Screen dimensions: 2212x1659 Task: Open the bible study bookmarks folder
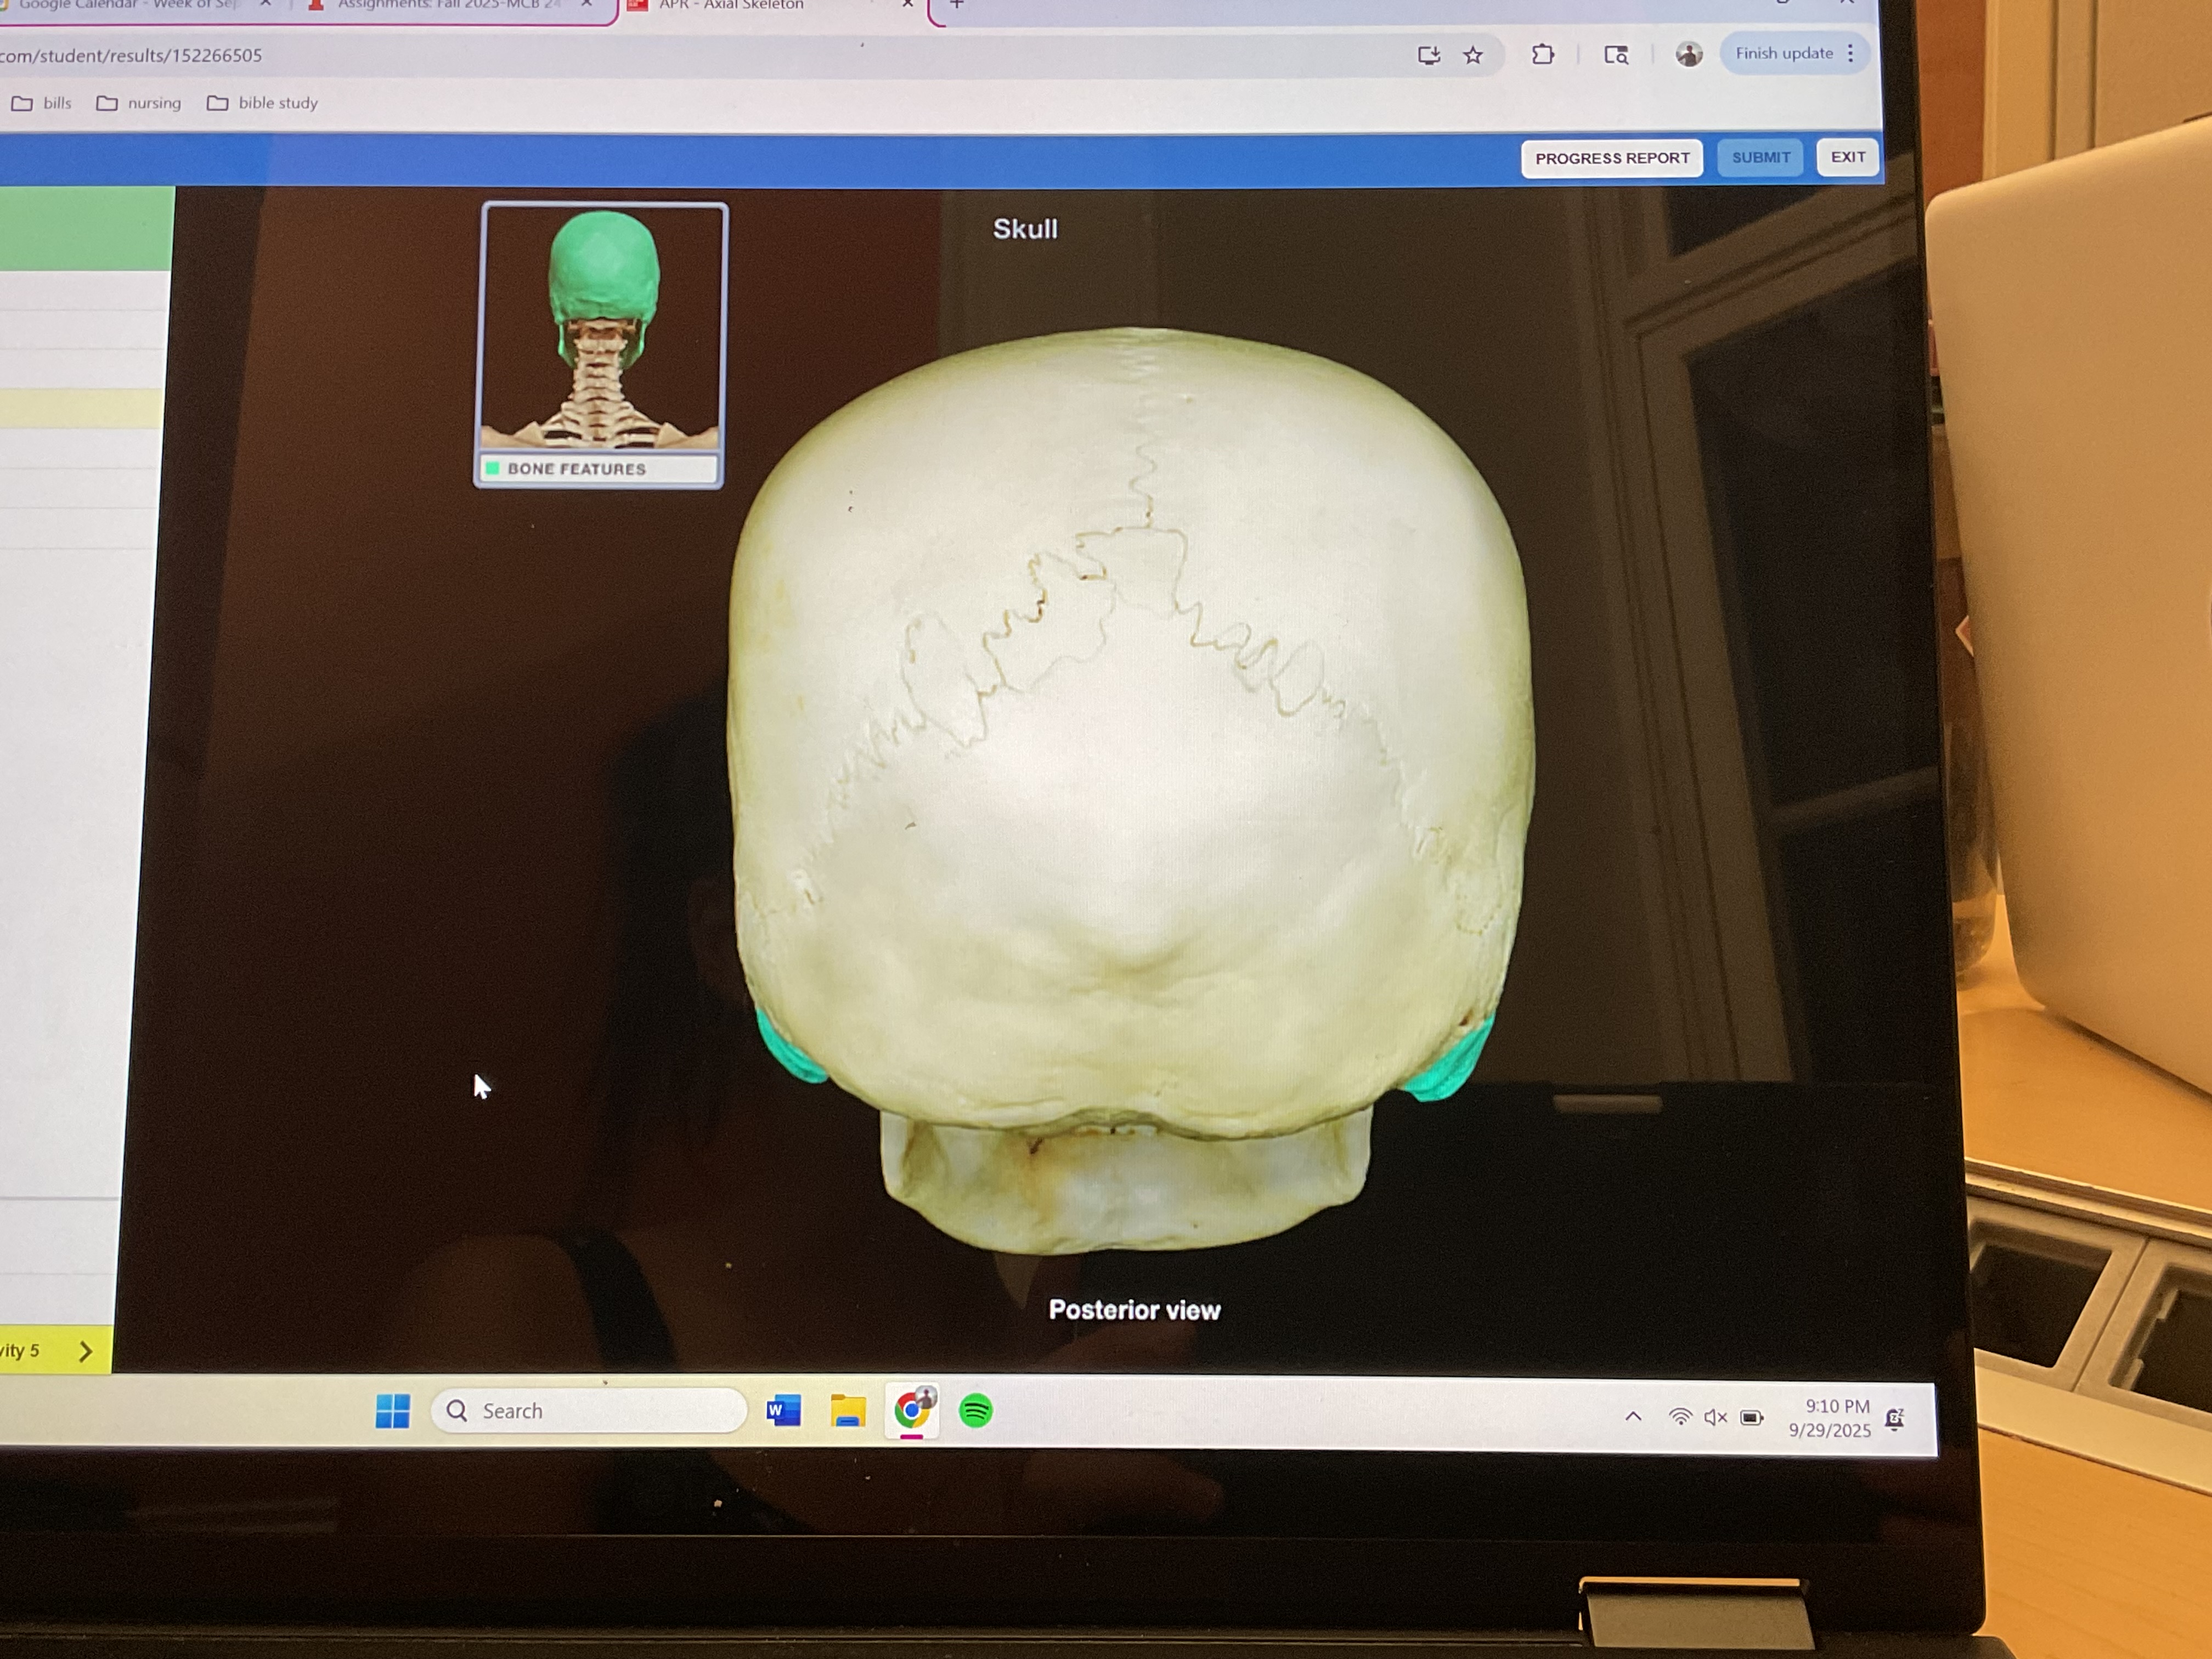[x=263, y=103]
